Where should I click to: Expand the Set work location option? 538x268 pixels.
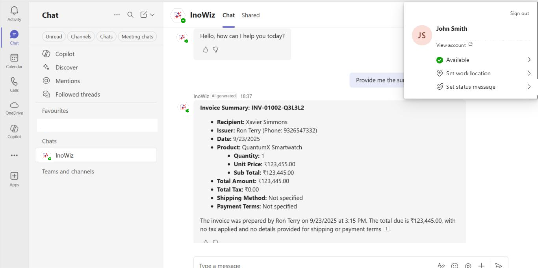[x=484, y=73]
